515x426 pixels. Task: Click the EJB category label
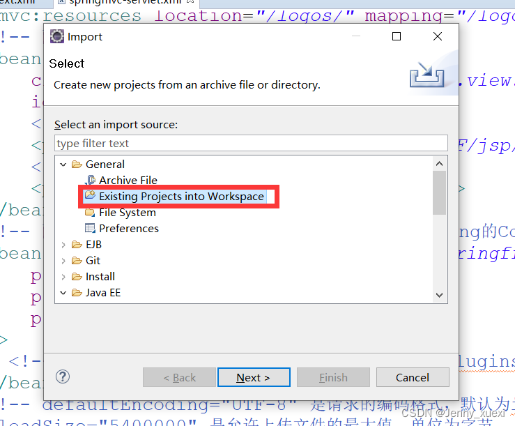point(93,245)
